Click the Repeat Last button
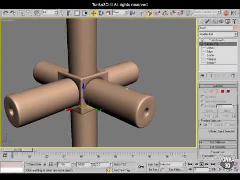 217,152
